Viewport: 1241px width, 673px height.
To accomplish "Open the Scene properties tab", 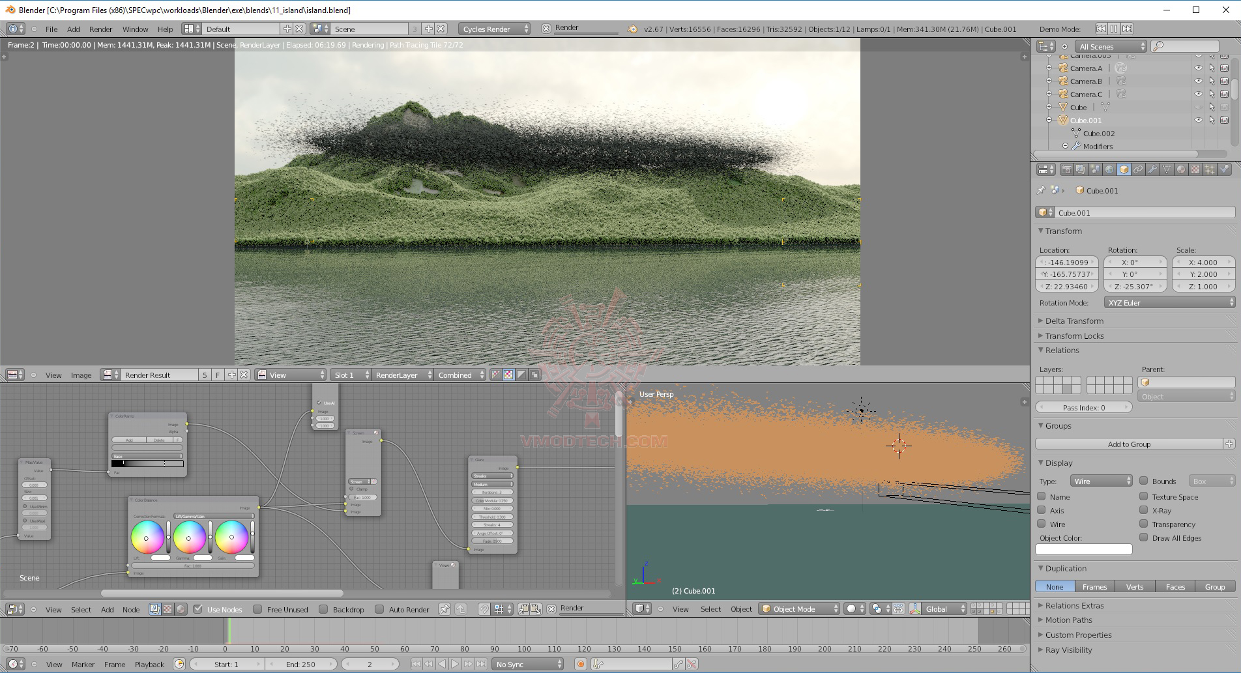I will 1095,170.
